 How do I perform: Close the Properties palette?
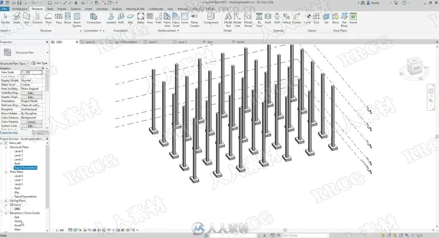(x=47, y=42)
